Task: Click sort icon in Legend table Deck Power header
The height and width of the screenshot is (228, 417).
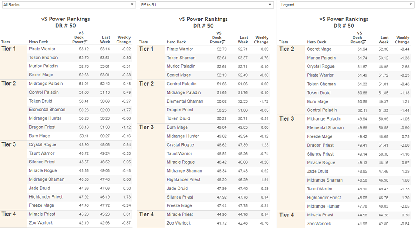Action: point(364,42)
